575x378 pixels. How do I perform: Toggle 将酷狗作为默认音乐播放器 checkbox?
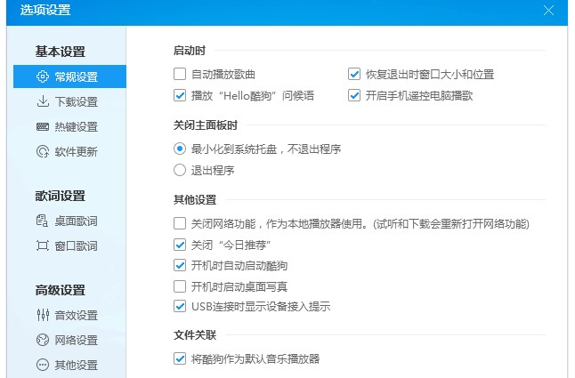coord(180,358)
